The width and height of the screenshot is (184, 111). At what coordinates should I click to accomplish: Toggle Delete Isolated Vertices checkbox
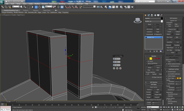[x=166, y=64]
